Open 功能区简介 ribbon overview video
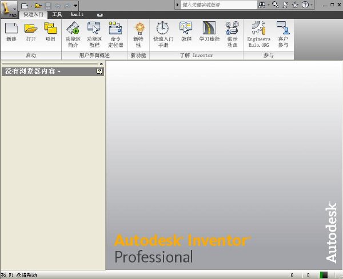Screen dimensions: 343x279 (x=73, y=34)
